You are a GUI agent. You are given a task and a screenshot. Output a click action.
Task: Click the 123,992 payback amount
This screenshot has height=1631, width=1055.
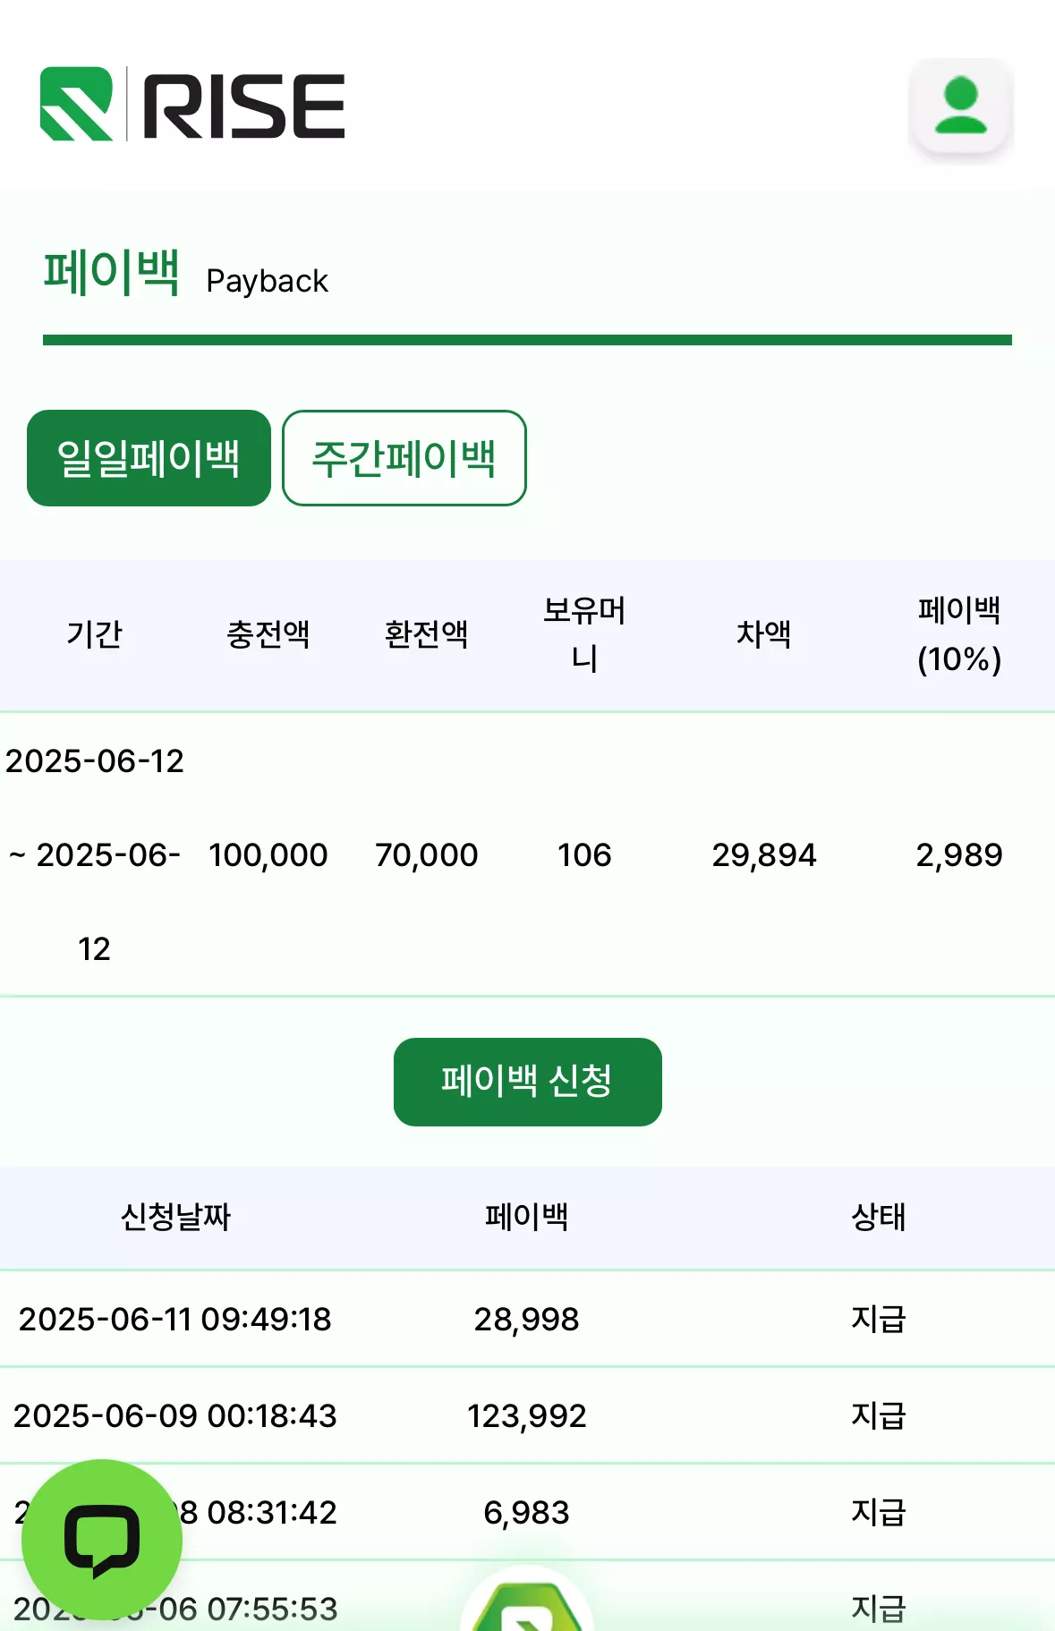(527, 1415)
